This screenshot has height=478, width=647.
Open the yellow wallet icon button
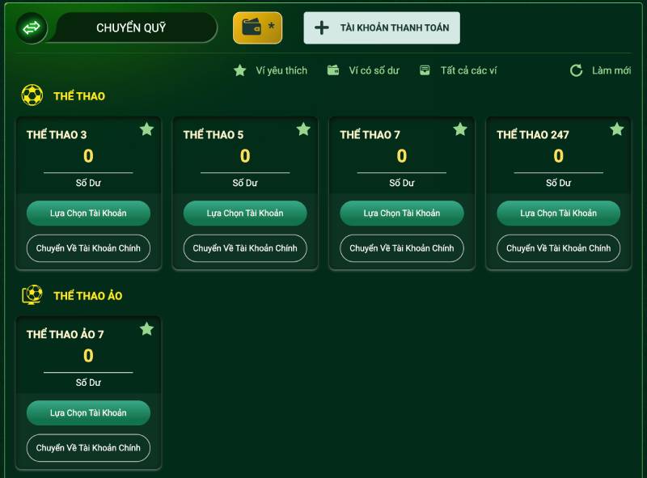(x=257, y=27)
